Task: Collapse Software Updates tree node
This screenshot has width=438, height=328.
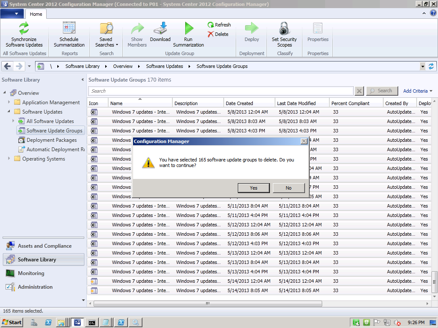Action: tap(9, 111)
